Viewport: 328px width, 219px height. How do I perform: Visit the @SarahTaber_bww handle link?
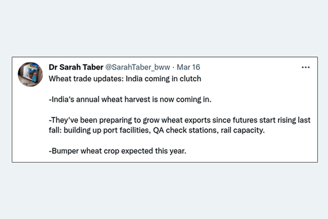[x=137, y=68]
